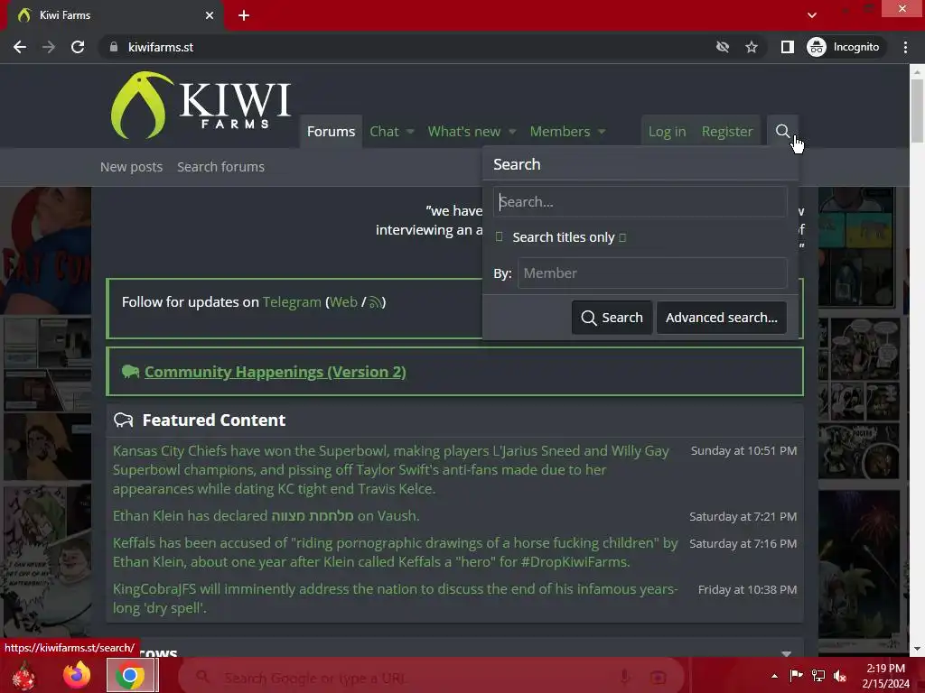925x693 pixels.
Task: Go to New posts
Action: click(x=131, y=167)
